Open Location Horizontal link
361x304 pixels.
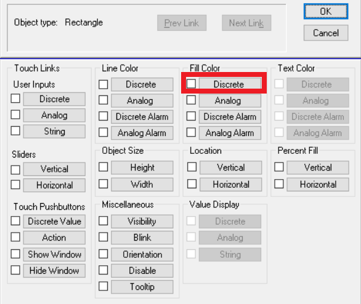(230, 185)
